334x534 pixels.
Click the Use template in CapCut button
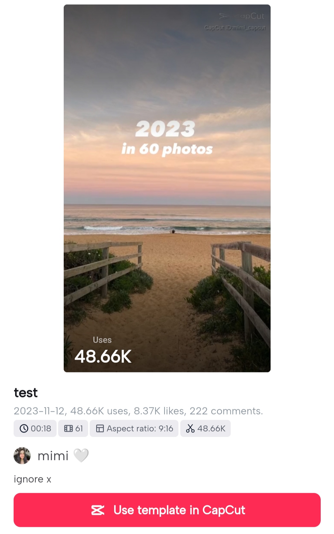tap(167, 510)
